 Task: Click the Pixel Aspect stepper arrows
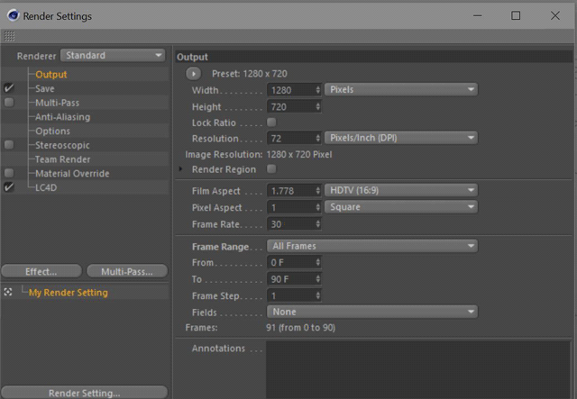point(318,207)
